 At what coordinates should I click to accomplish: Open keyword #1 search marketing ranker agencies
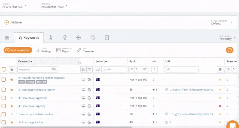42,78
